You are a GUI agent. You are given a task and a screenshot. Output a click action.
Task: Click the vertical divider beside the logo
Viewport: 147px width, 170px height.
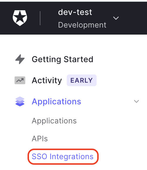pos(40,18)
